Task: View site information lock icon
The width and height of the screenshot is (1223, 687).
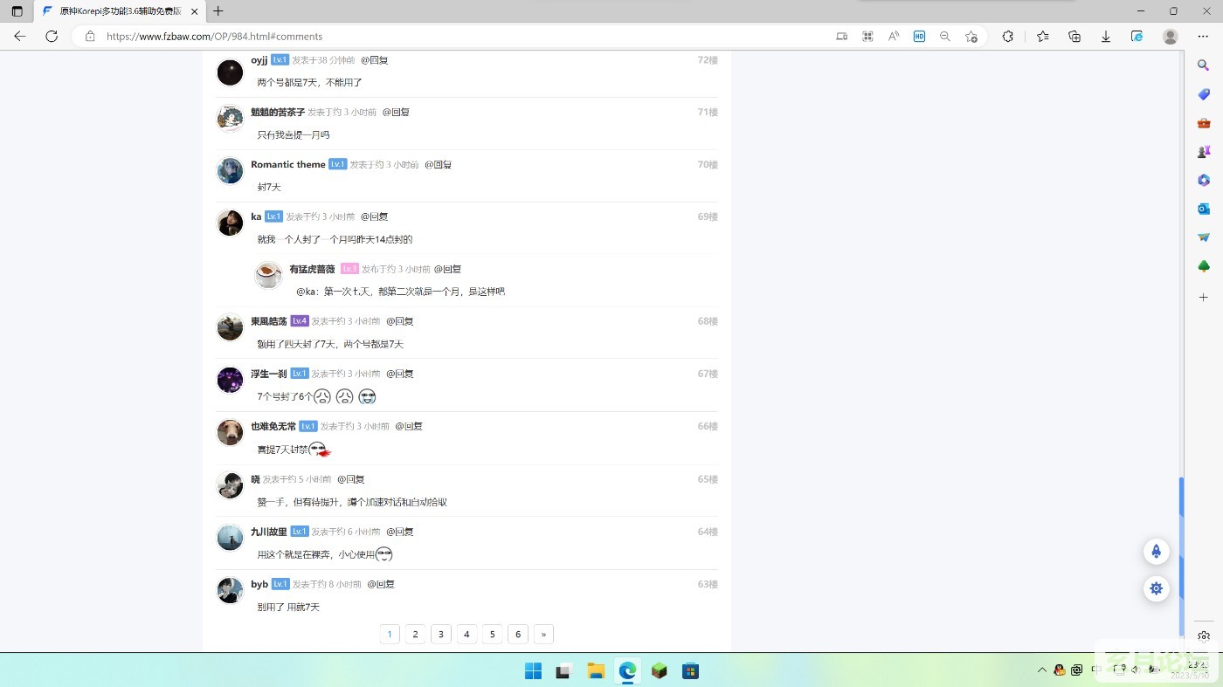Action: coord(89,37)
